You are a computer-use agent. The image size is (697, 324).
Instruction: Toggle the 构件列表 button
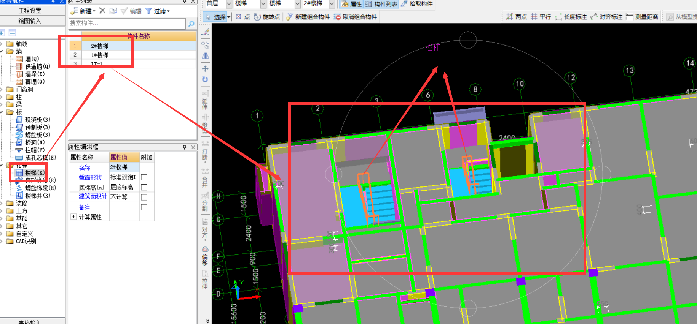pyautogui.click(x=381, y=4)
